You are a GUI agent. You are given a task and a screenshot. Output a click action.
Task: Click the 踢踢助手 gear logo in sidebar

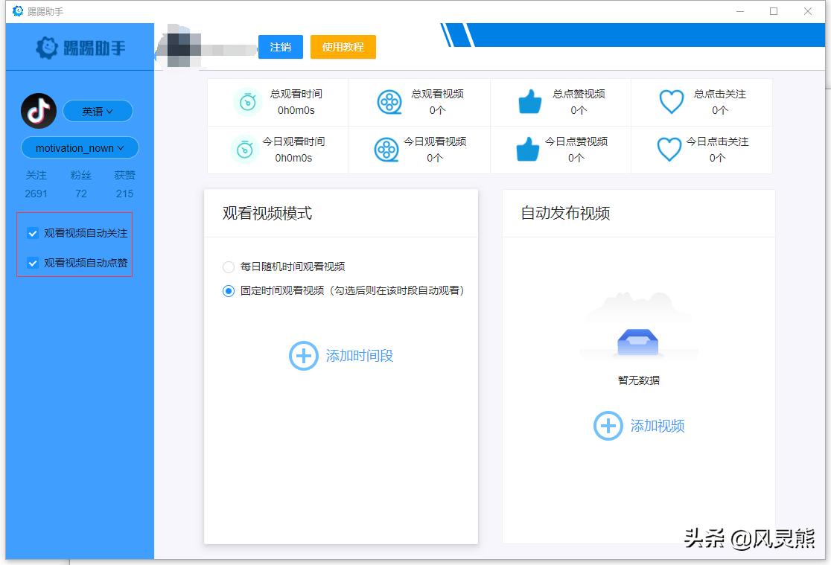(x=45, y=46)
